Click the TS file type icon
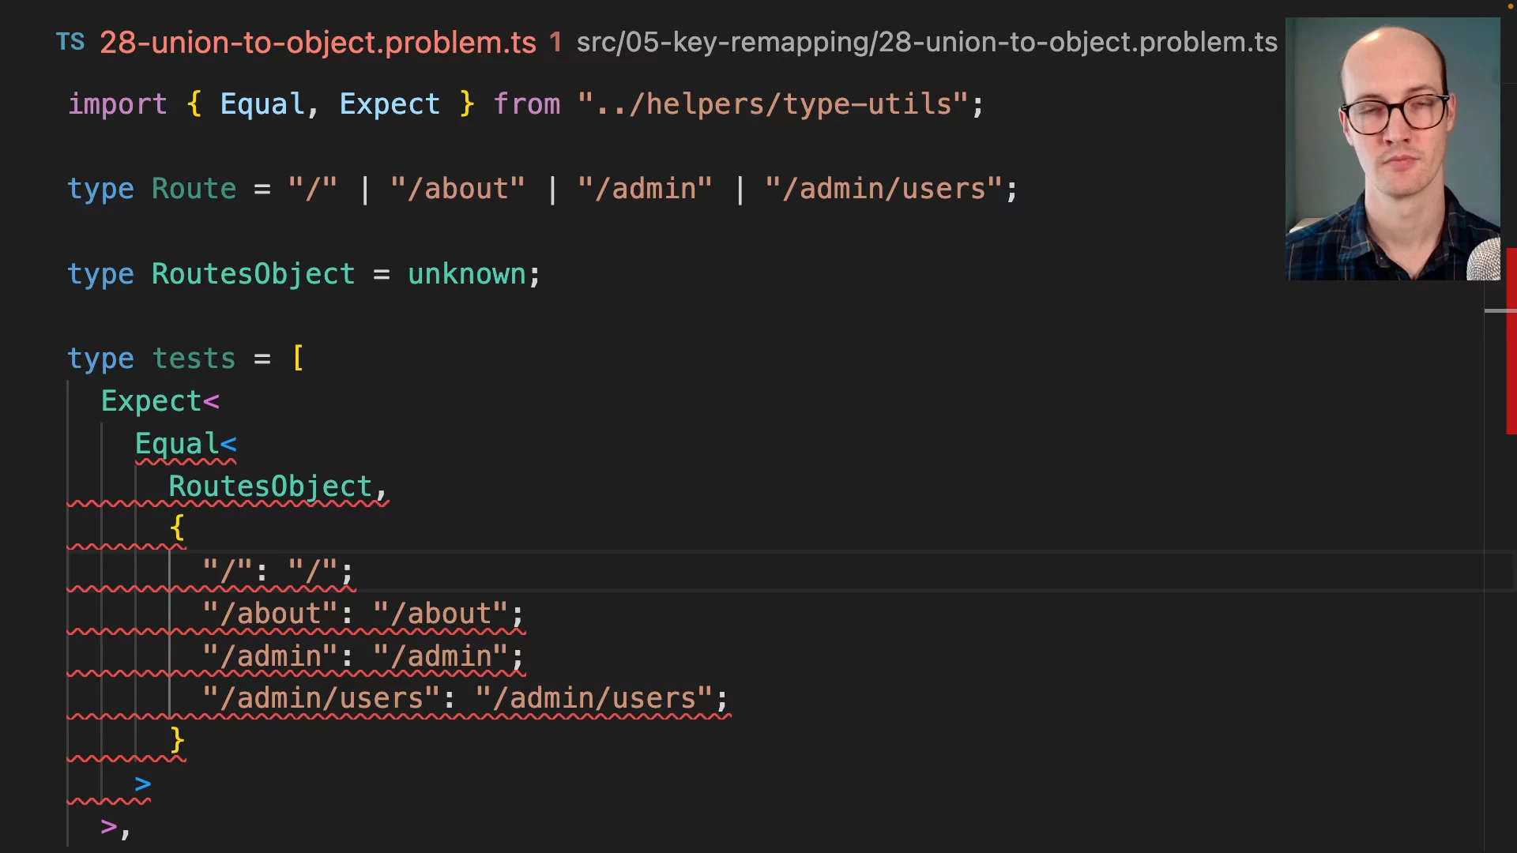The image size is (1517, 853). point(70,42)
